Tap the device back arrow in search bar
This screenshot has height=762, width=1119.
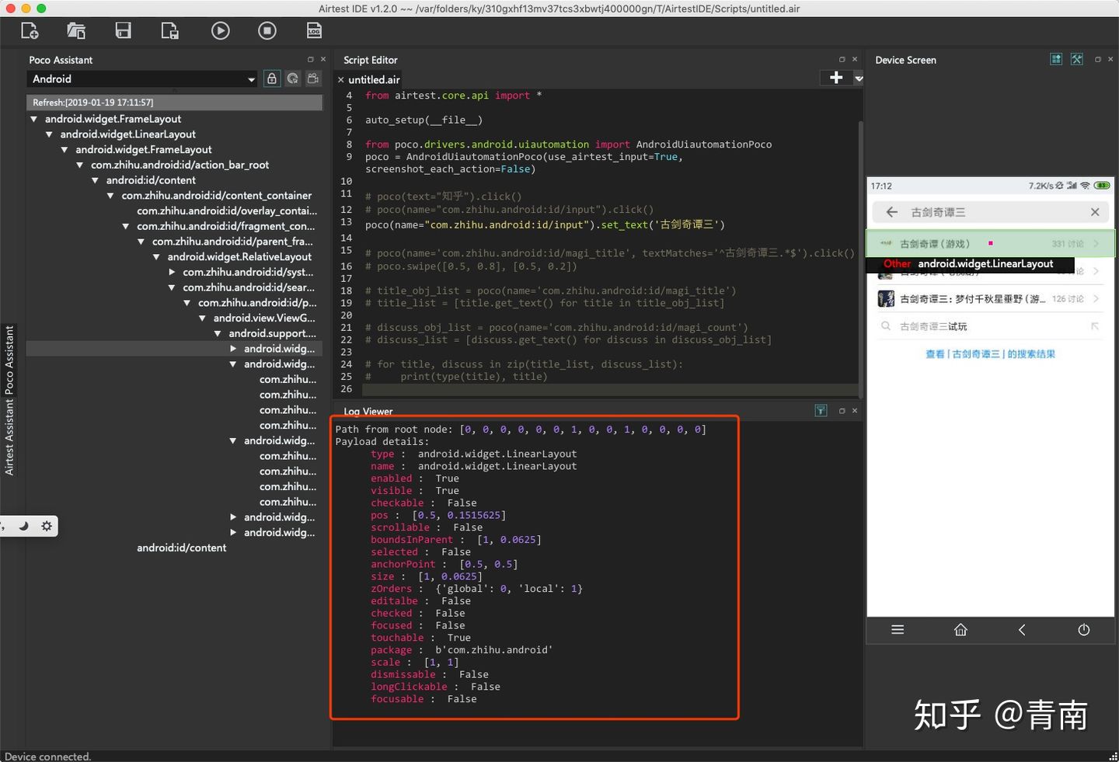pyautogui.click(x=892, y=212)
